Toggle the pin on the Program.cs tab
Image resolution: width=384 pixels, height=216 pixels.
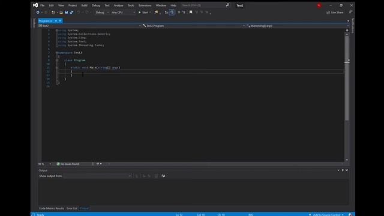[56, 21]
